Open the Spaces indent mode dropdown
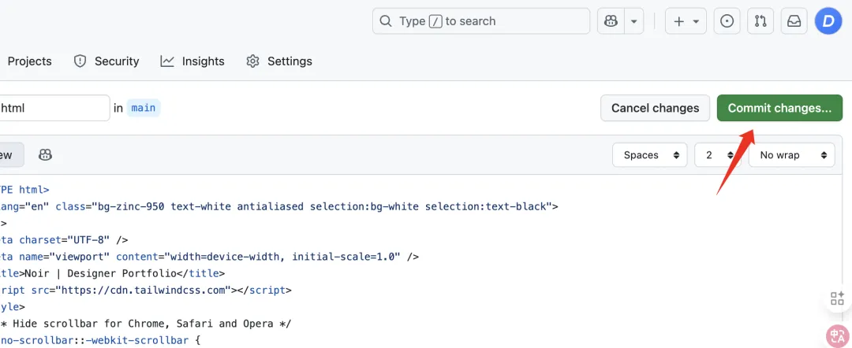 pyautogui.click(x=650, y=155)
